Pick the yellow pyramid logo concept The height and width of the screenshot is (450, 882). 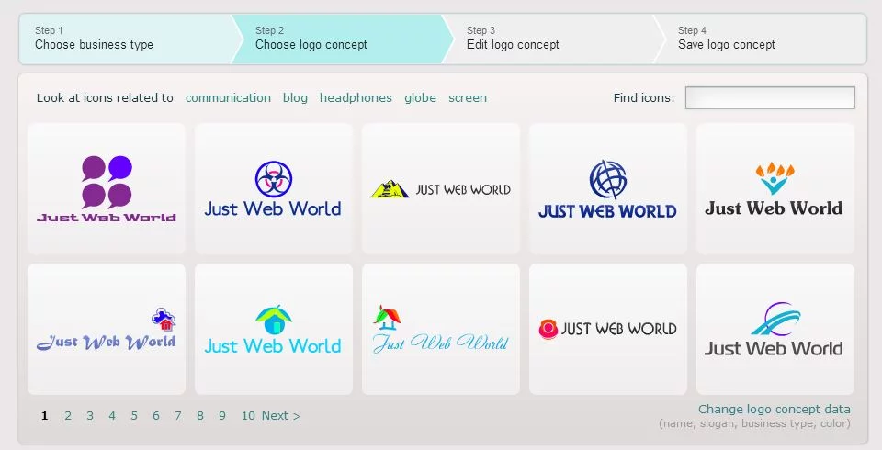point(440,188)
